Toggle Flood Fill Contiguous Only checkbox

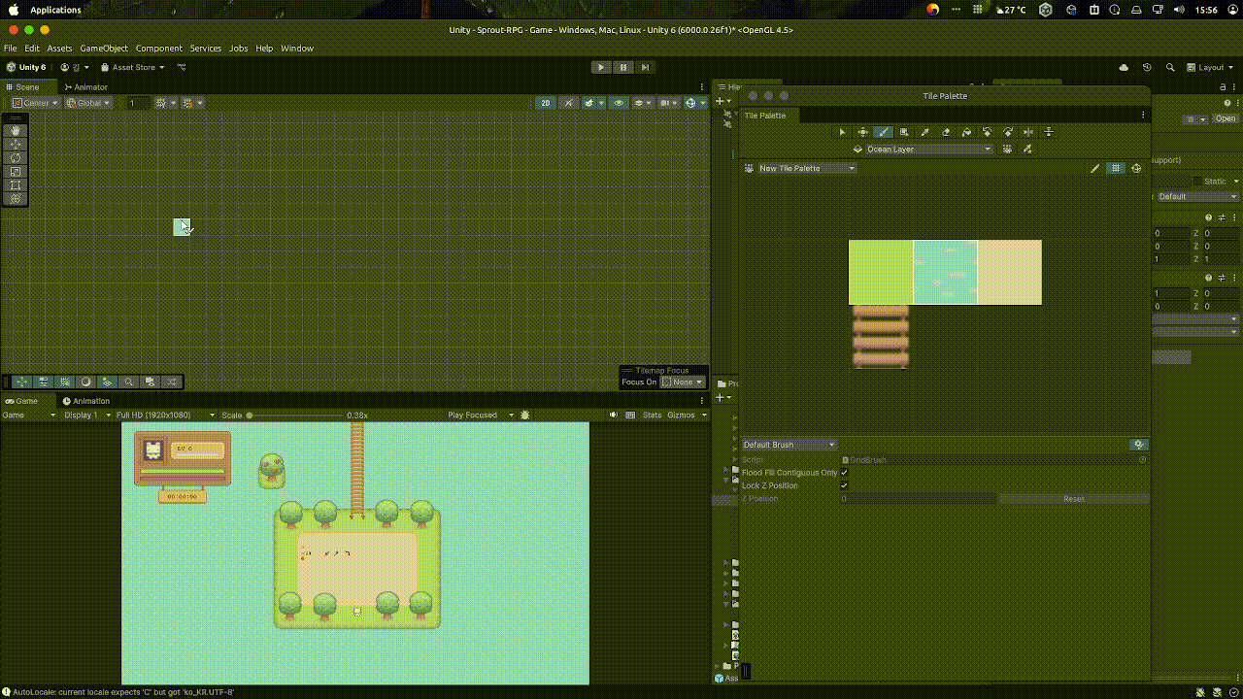(844, 473)
